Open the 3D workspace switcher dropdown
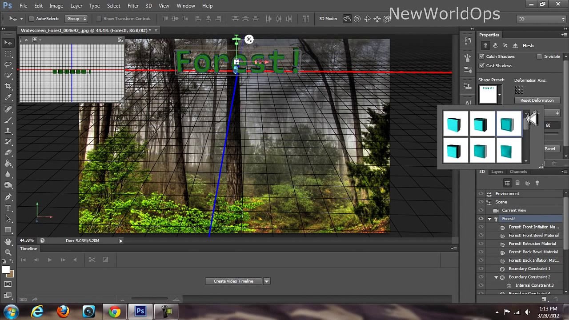 [540, 19]
